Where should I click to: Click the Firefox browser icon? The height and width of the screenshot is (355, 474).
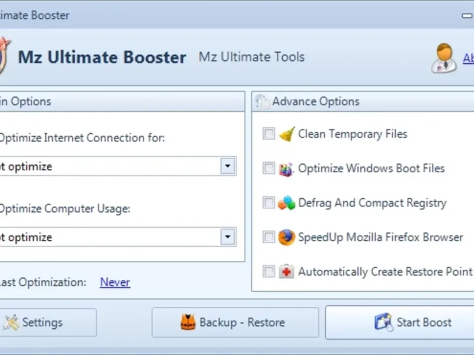coord(286,237)
